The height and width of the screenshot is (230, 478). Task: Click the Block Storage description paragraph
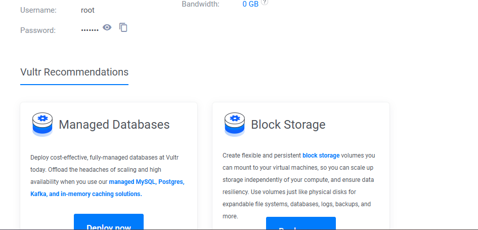pyautogui.click(x=299, y=186)
